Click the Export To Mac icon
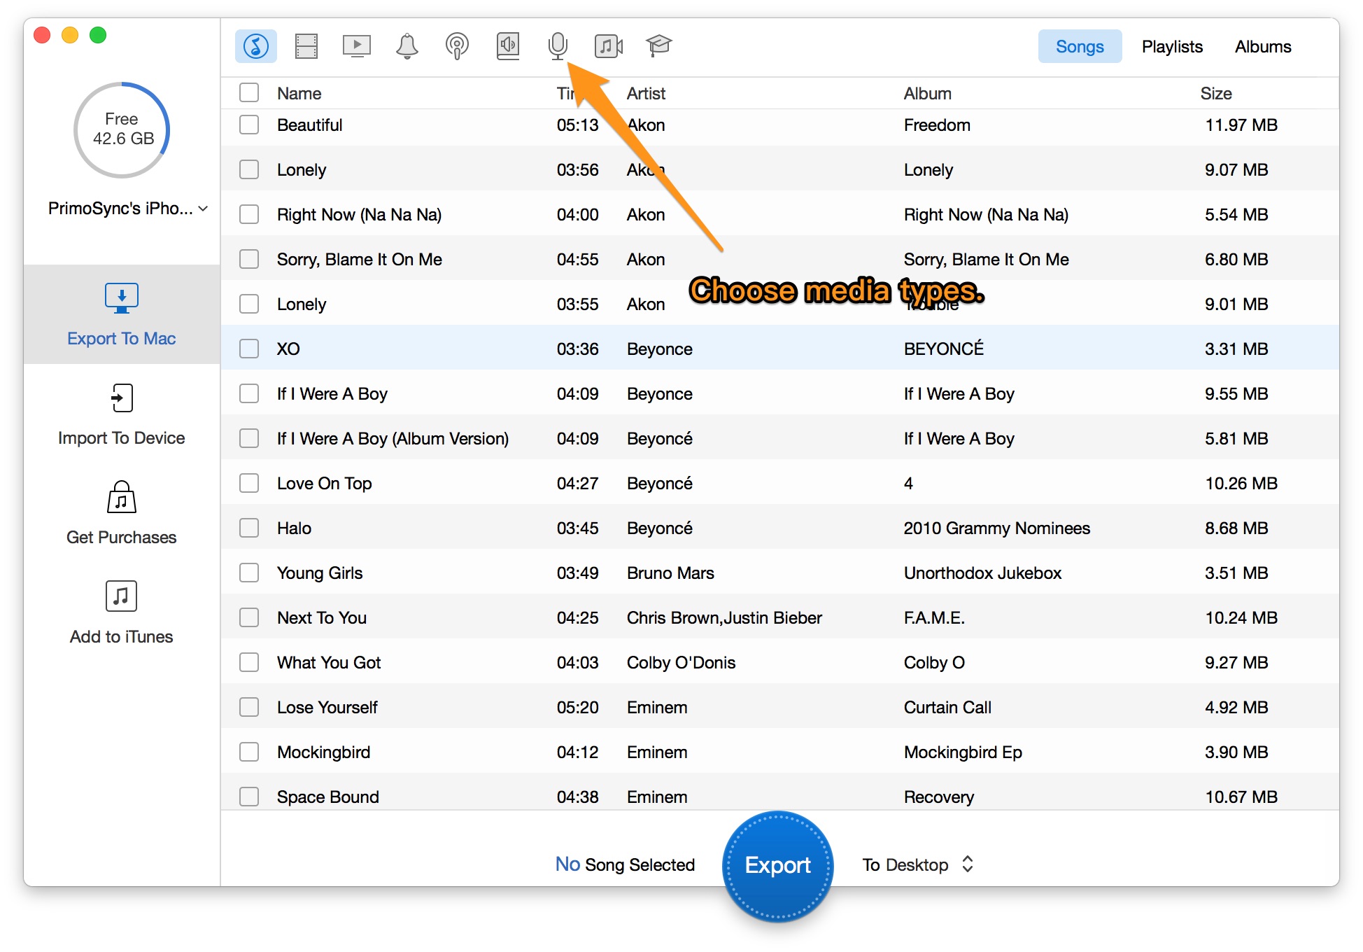The width and height of the screenshot is (1363, 952). click(122, 298)
